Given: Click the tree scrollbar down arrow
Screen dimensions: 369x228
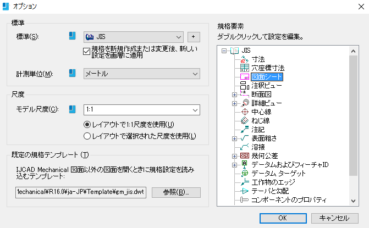Looking at the screenshot, I should pyautogui.click(x=353, y=201).
